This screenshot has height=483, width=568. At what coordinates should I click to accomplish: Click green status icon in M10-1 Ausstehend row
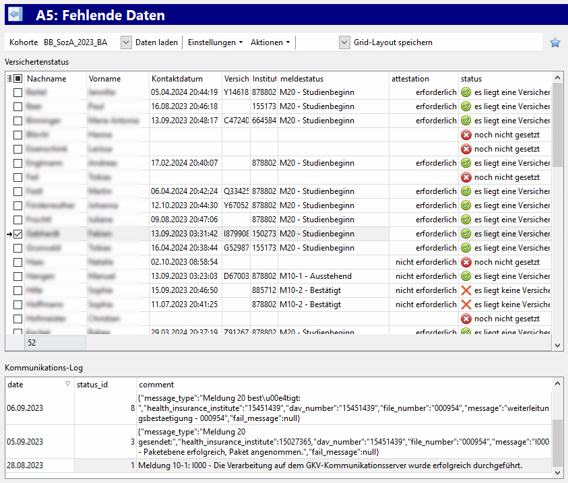(x=466, y=276)
